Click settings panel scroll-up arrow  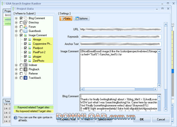coord(166,24)
